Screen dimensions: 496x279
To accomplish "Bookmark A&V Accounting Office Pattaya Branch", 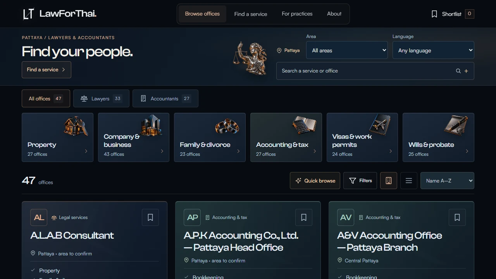I will (457, 217).
